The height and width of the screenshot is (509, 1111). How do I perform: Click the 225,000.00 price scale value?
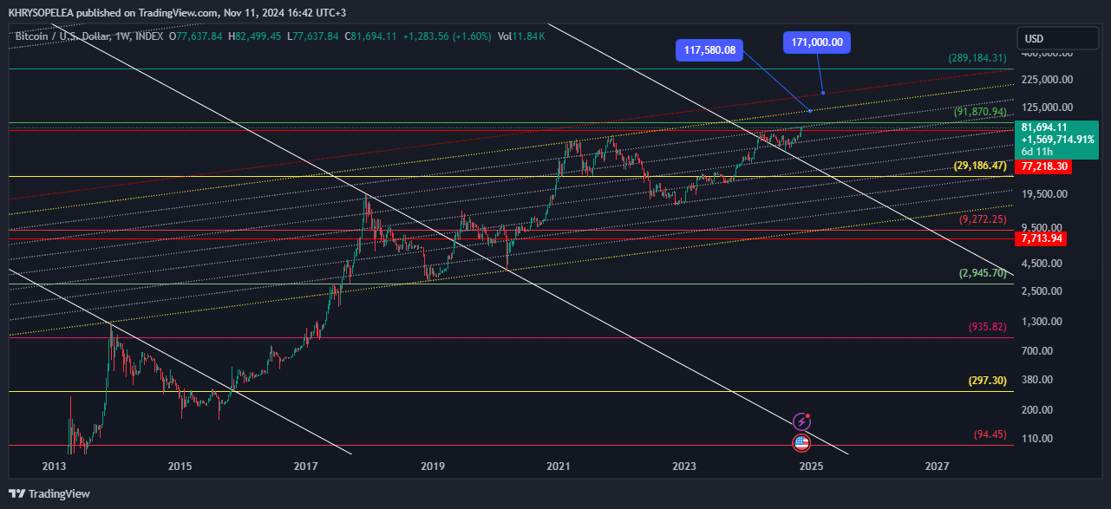pyautogui.click(x=1048, y=80)
